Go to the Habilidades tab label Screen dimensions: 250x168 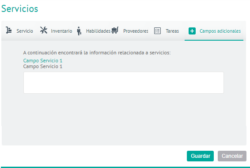pos(98,31)
